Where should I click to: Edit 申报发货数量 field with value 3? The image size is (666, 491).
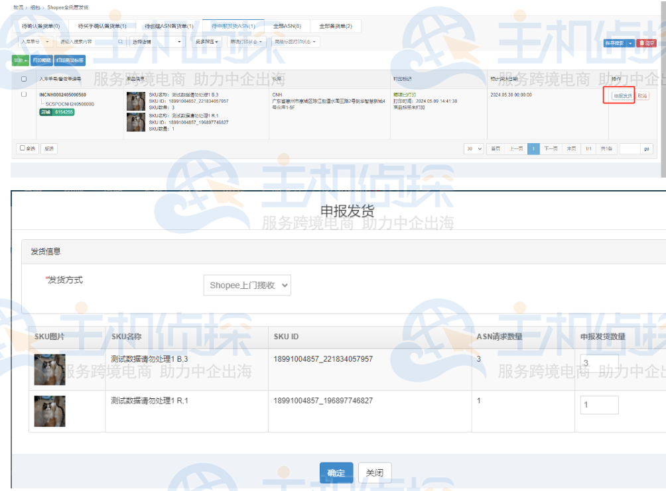click(599, 363)
